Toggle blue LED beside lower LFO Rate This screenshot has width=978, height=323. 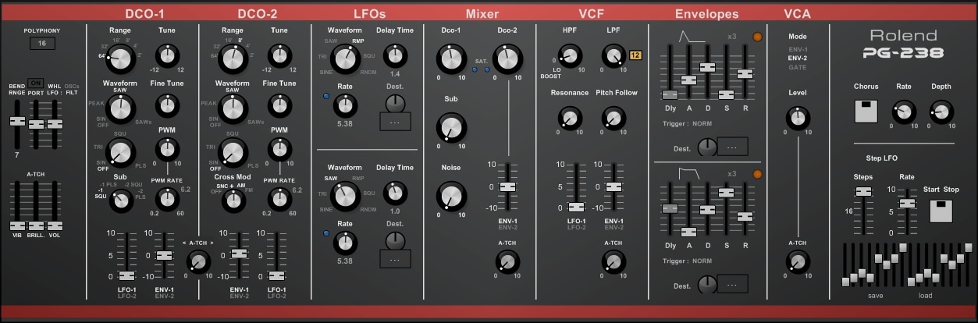325,233
